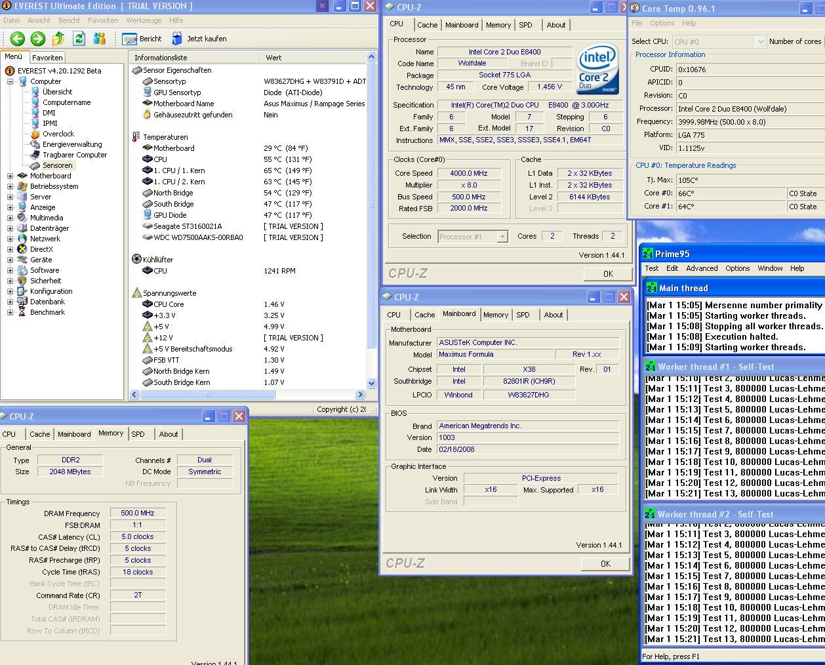Click the horizontal scrollbar in EVEREST sensor list

207,394
